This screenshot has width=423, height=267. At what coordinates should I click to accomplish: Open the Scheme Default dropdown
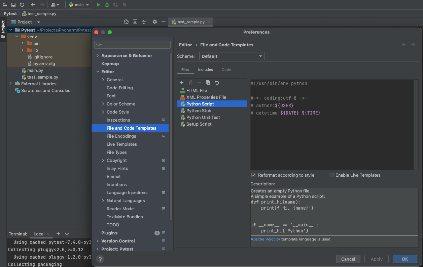point(232,56)
